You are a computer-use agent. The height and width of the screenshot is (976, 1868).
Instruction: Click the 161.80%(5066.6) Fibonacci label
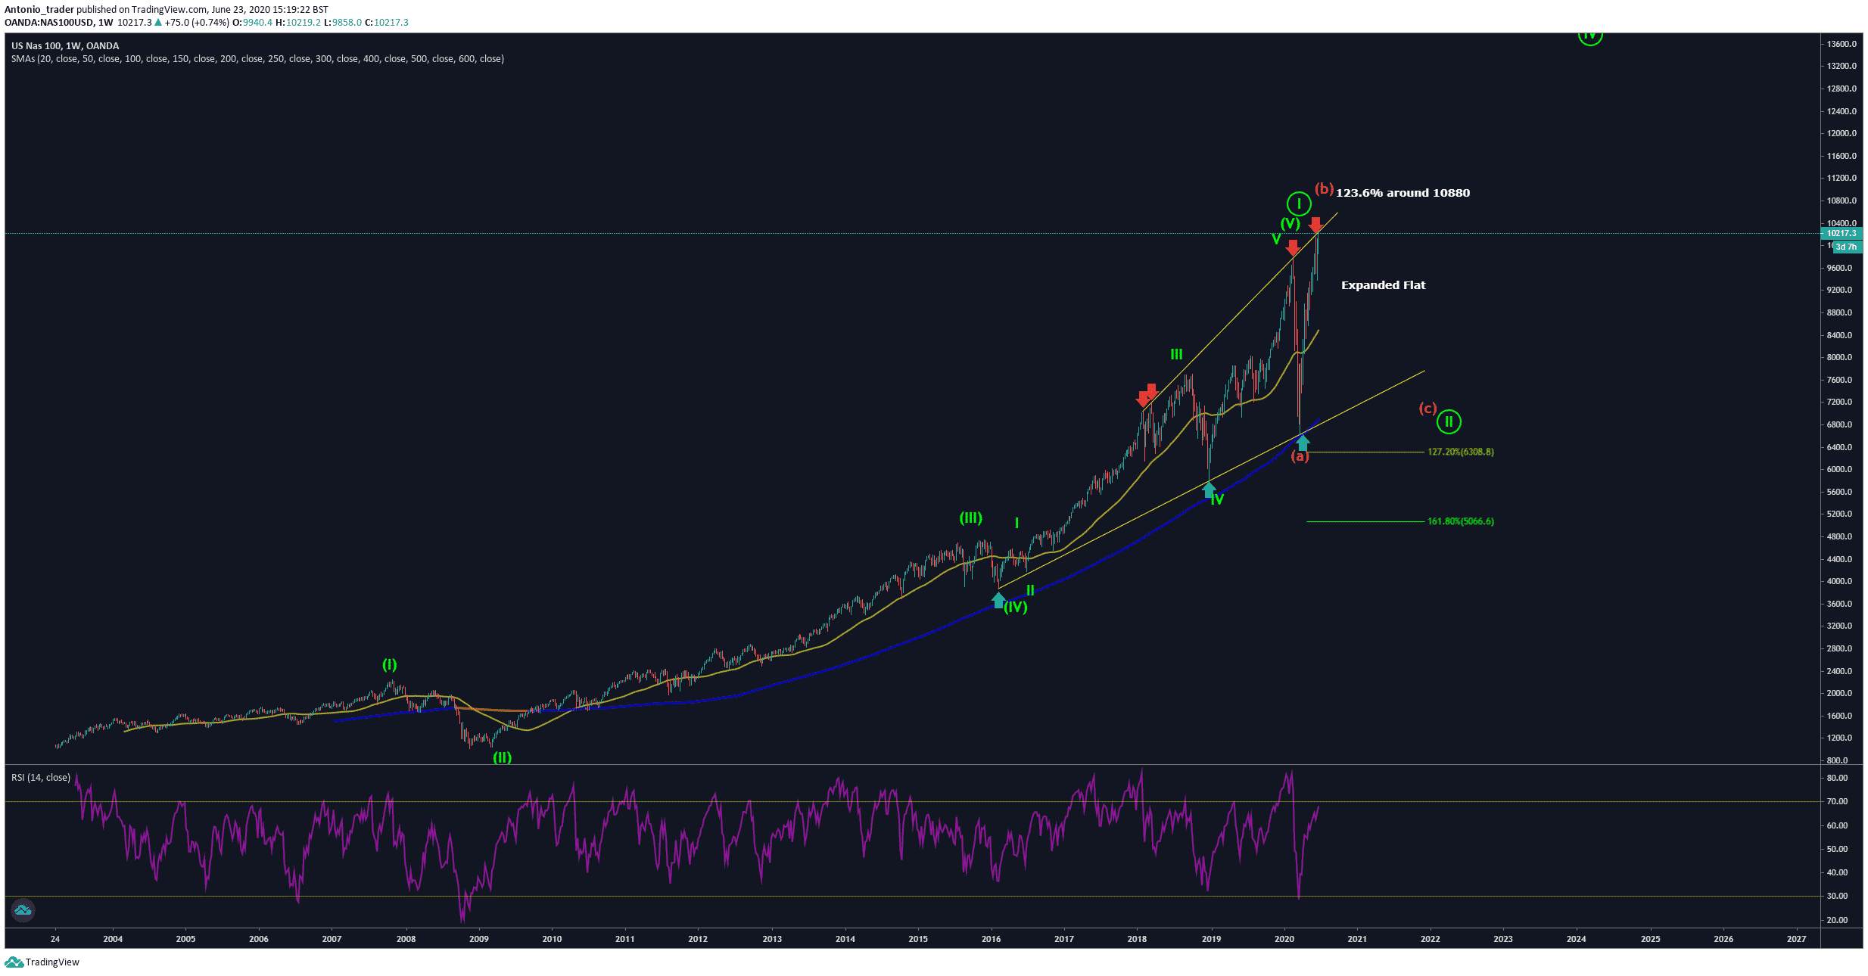coord(1461,521)
